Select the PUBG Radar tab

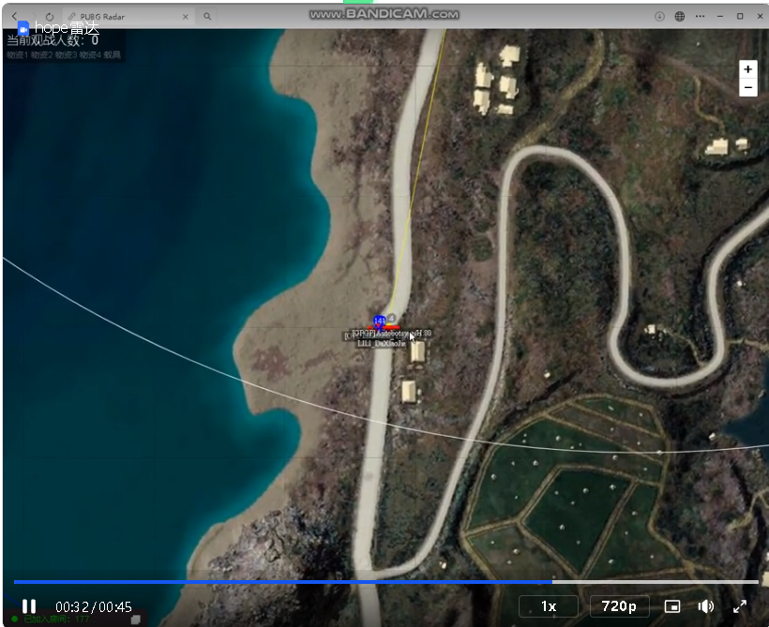point(122,16)
